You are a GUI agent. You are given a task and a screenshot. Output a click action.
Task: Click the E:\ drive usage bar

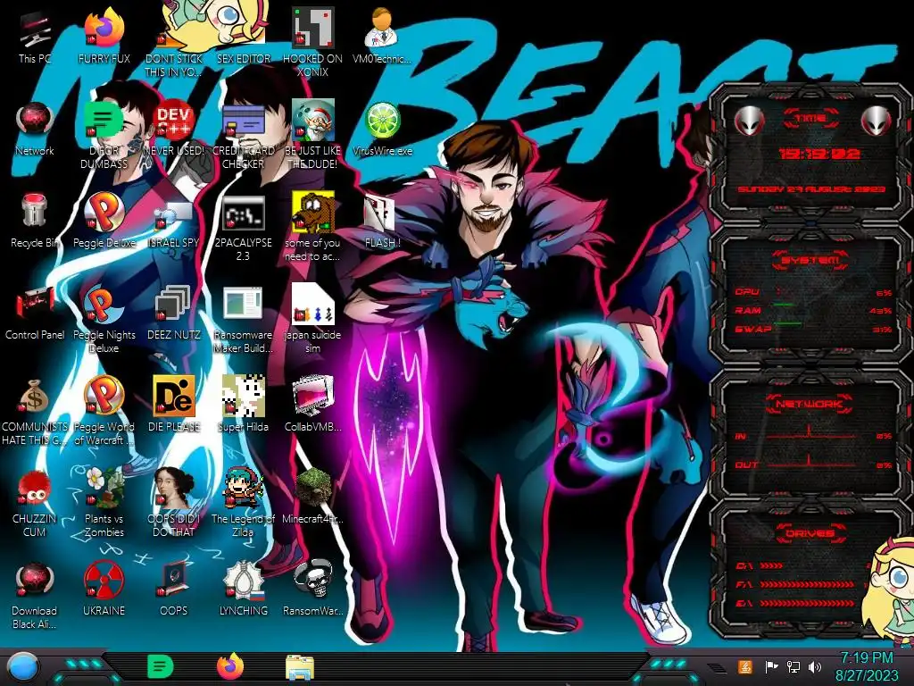click(807, 603)
